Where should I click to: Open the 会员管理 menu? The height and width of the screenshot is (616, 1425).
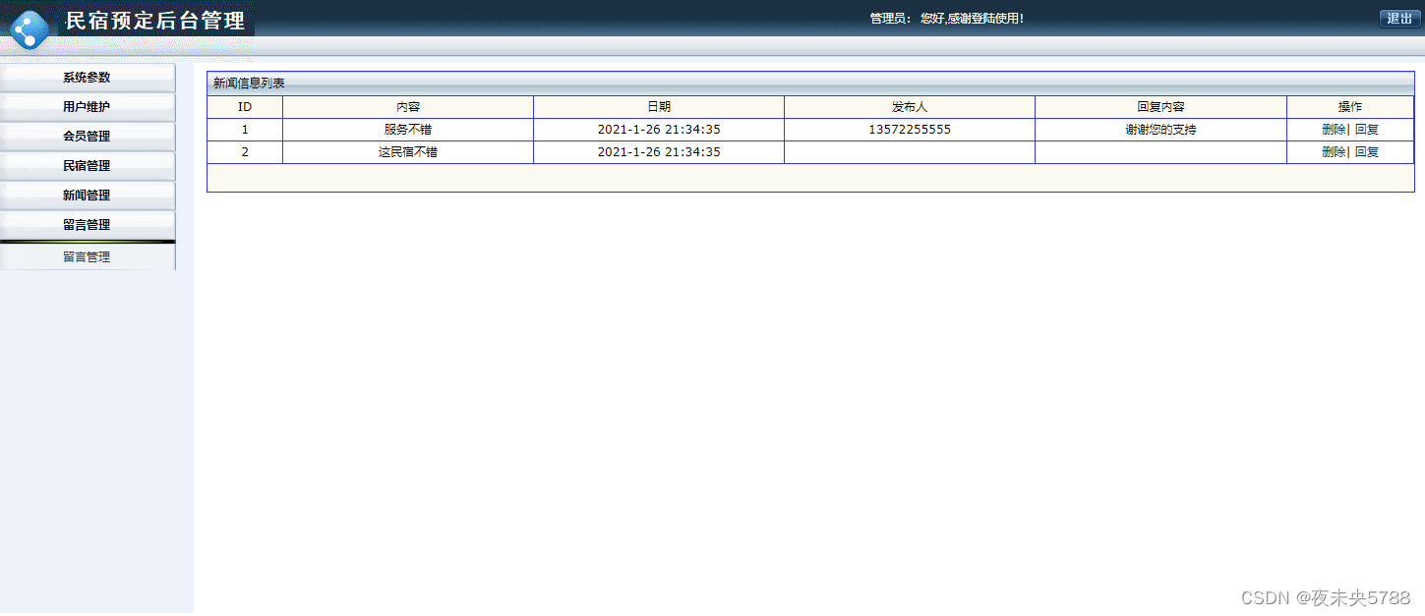88,137
